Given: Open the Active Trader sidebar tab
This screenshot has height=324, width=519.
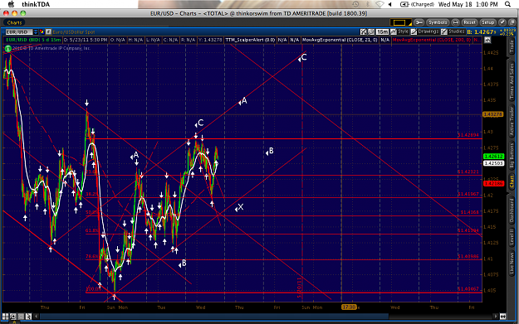Looking at the screenshot, I should coord(512,121).
